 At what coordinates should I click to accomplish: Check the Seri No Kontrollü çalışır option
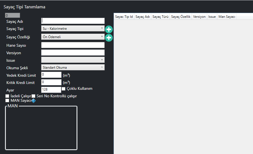(x=33, y=96)
